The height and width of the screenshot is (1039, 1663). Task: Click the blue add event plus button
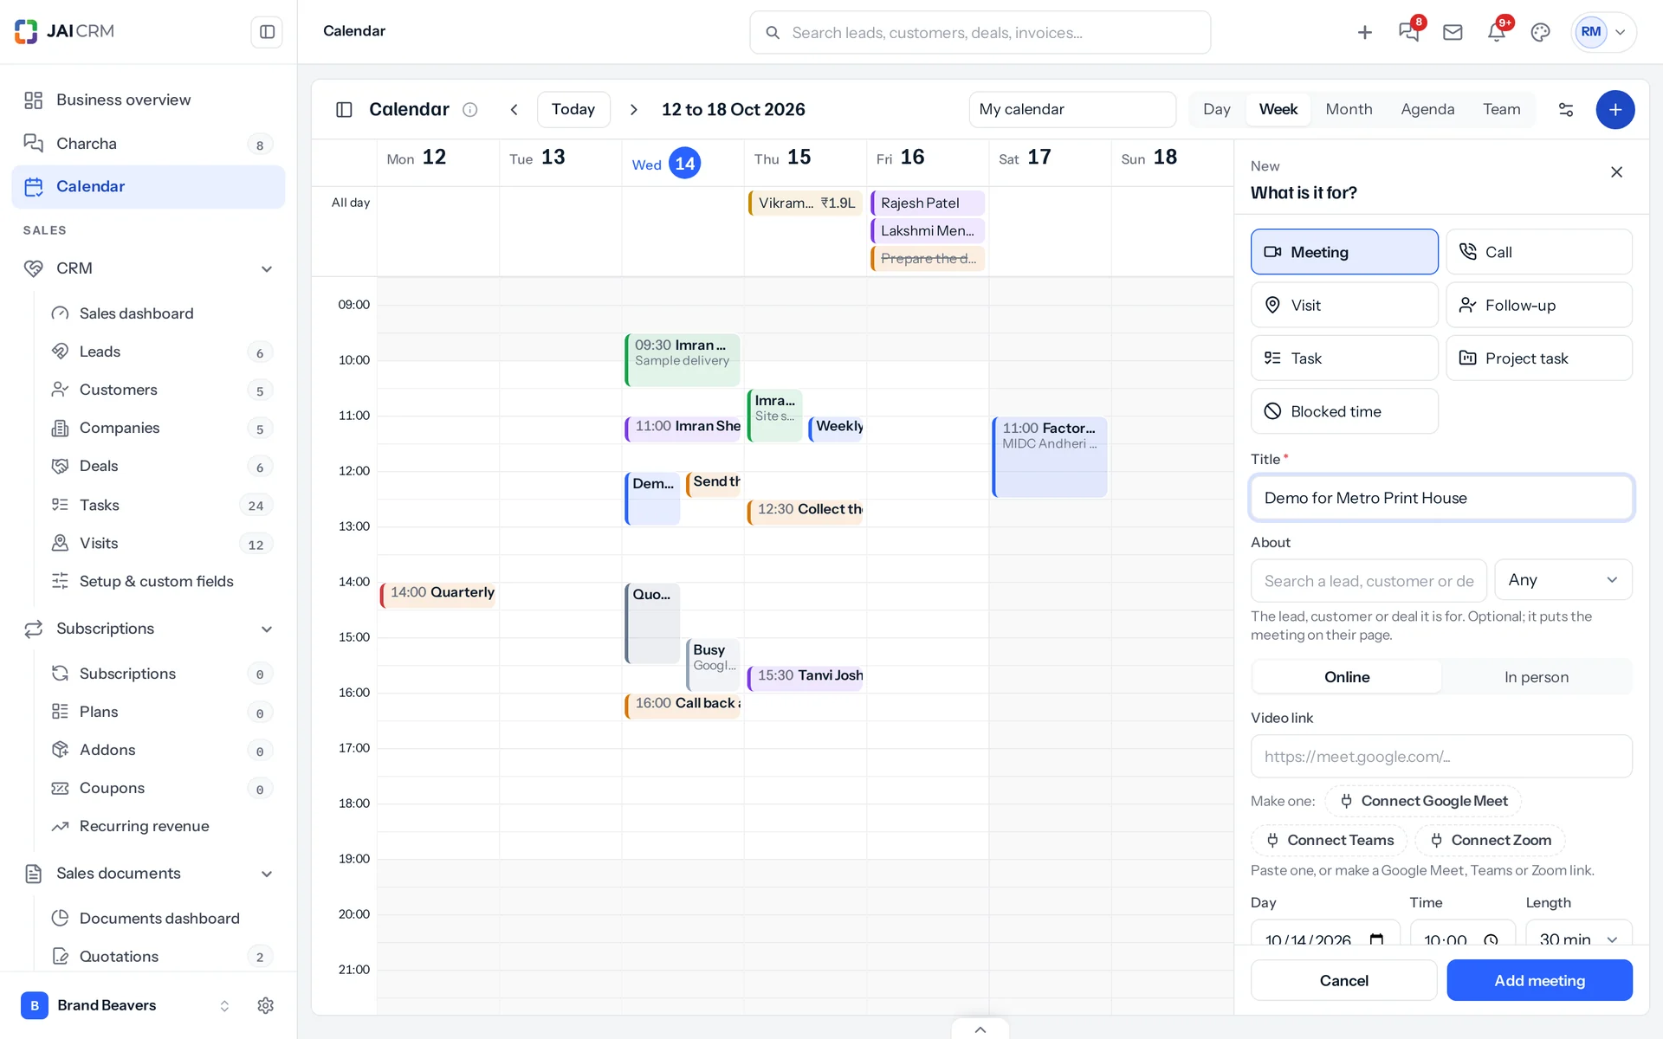click(x=1615, y=110)
